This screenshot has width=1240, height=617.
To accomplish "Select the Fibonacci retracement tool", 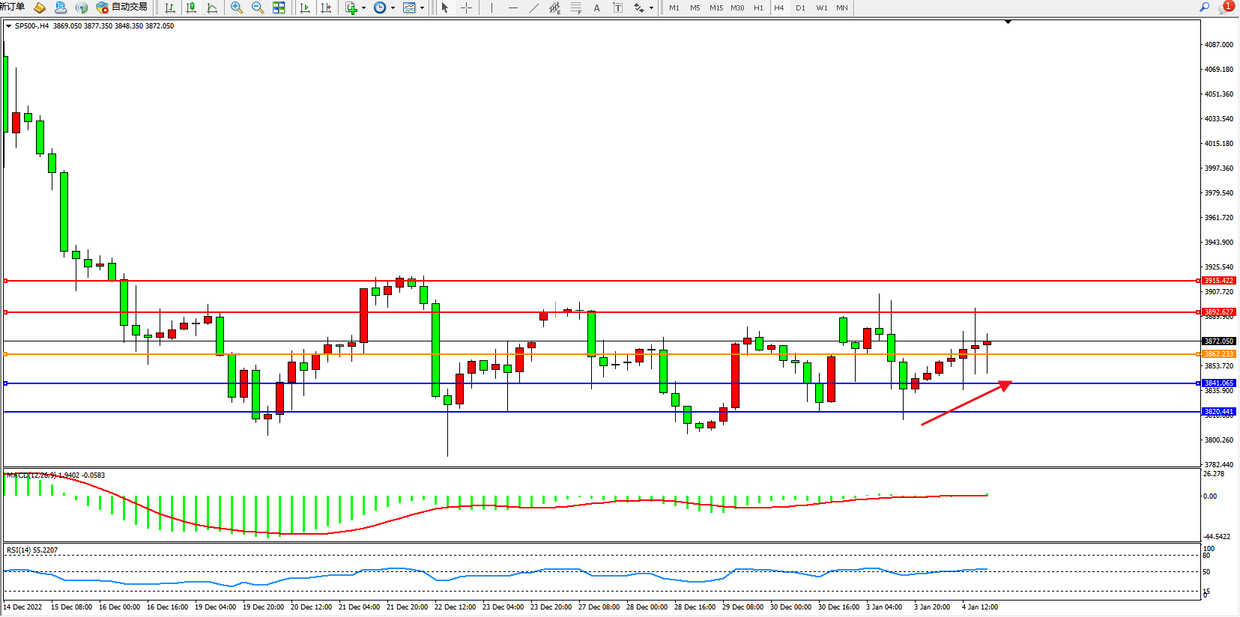I will (x=575, y=7).
